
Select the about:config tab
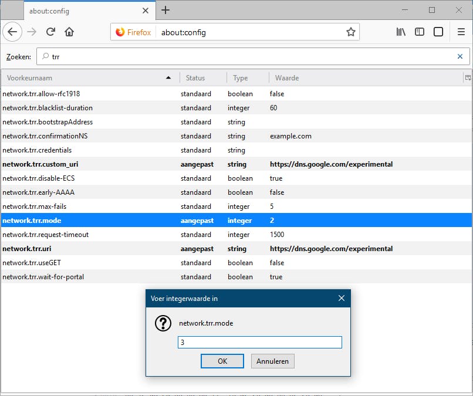tap(90, 11)
